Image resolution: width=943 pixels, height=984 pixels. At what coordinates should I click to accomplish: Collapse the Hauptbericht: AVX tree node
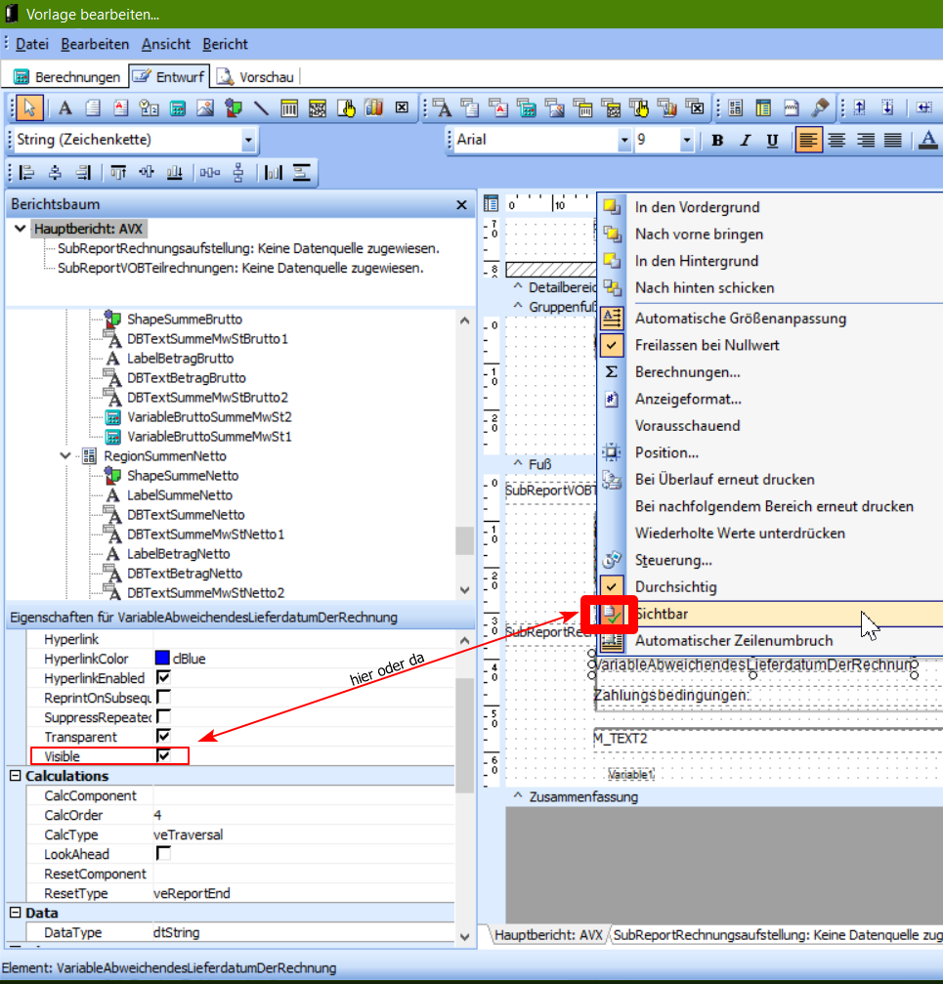[21, 229]
